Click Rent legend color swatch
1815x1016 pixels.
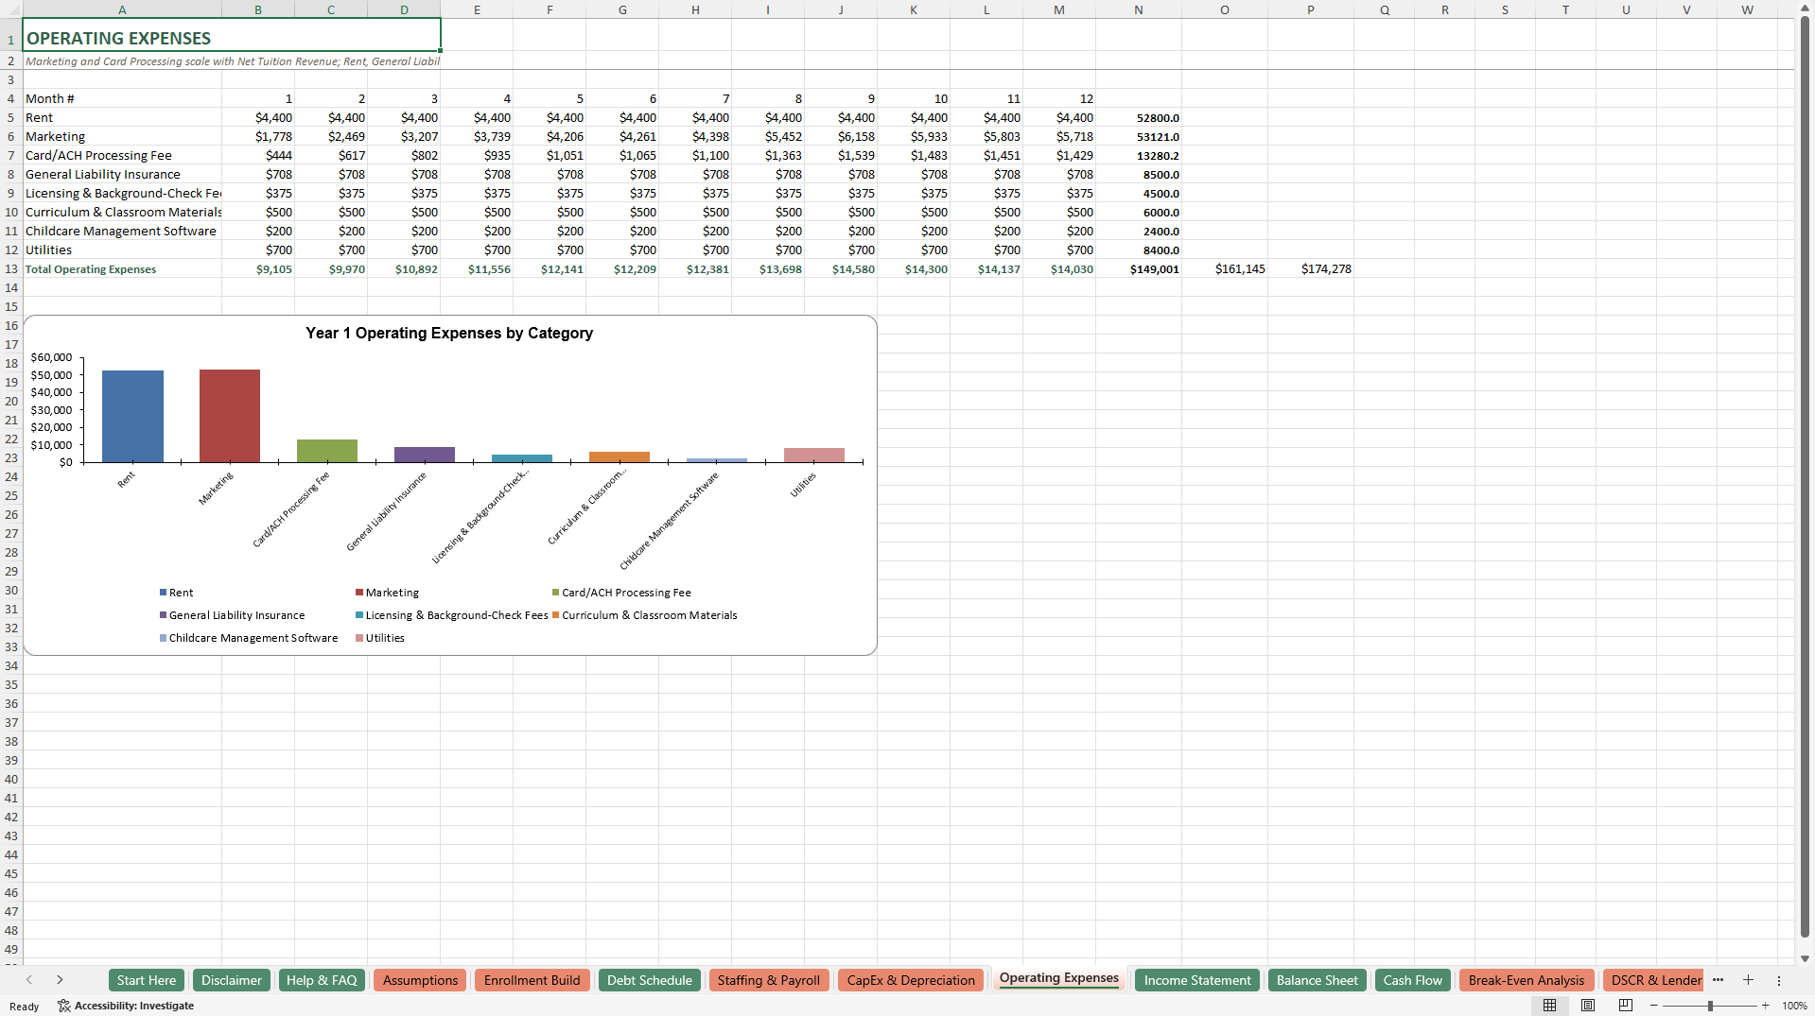[x=164, y=593]
